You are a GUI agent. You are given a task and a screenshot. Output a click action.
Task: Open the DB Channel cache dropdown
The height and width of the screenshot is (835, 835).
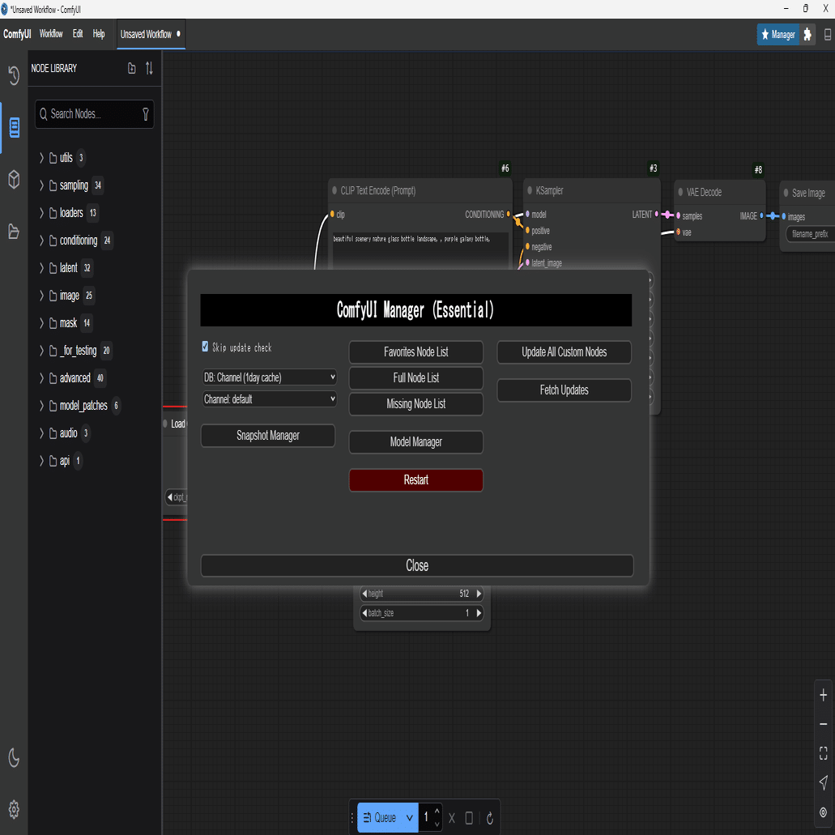pos(269,377)
